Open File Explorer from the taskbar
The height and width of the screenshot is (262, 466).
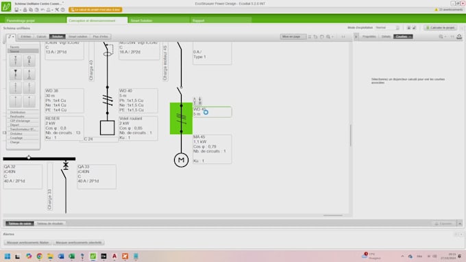[x=50, y=256]
